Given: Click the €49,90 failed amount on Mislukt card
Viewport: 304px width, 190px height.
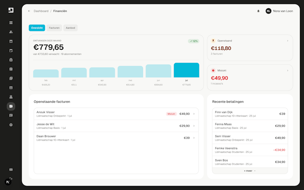Looking at the screenshot, I should (x=220, y=78).
